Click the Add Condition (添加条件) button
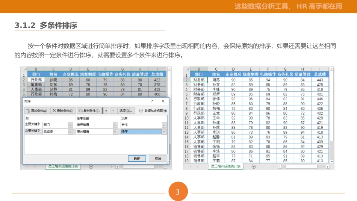The image size is (357, 201). pyautogui.click(x=37, y=111)
